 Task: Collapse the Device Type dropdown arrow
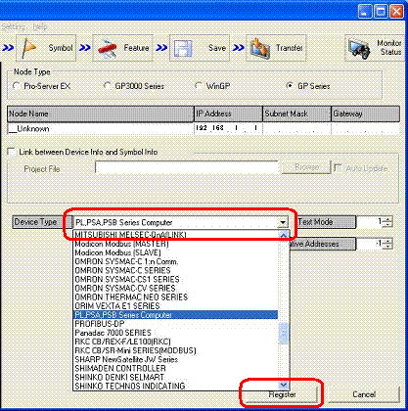tap(283, 222)
